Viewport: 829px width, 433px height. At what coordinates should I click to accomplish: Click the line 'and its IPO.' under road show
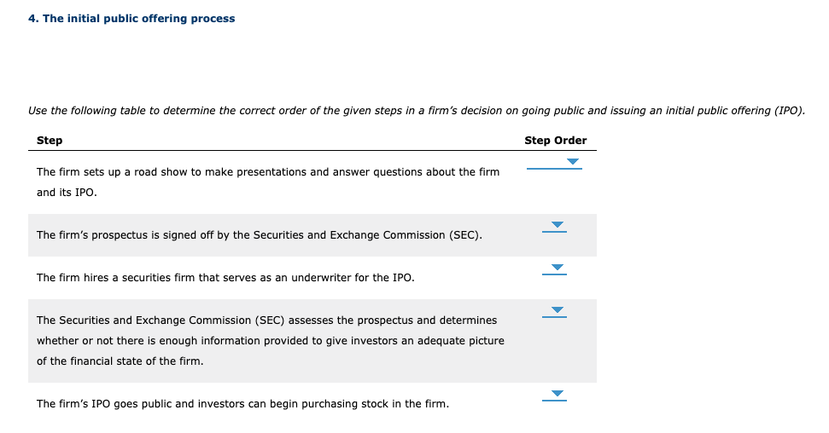[x=67, y=193]
